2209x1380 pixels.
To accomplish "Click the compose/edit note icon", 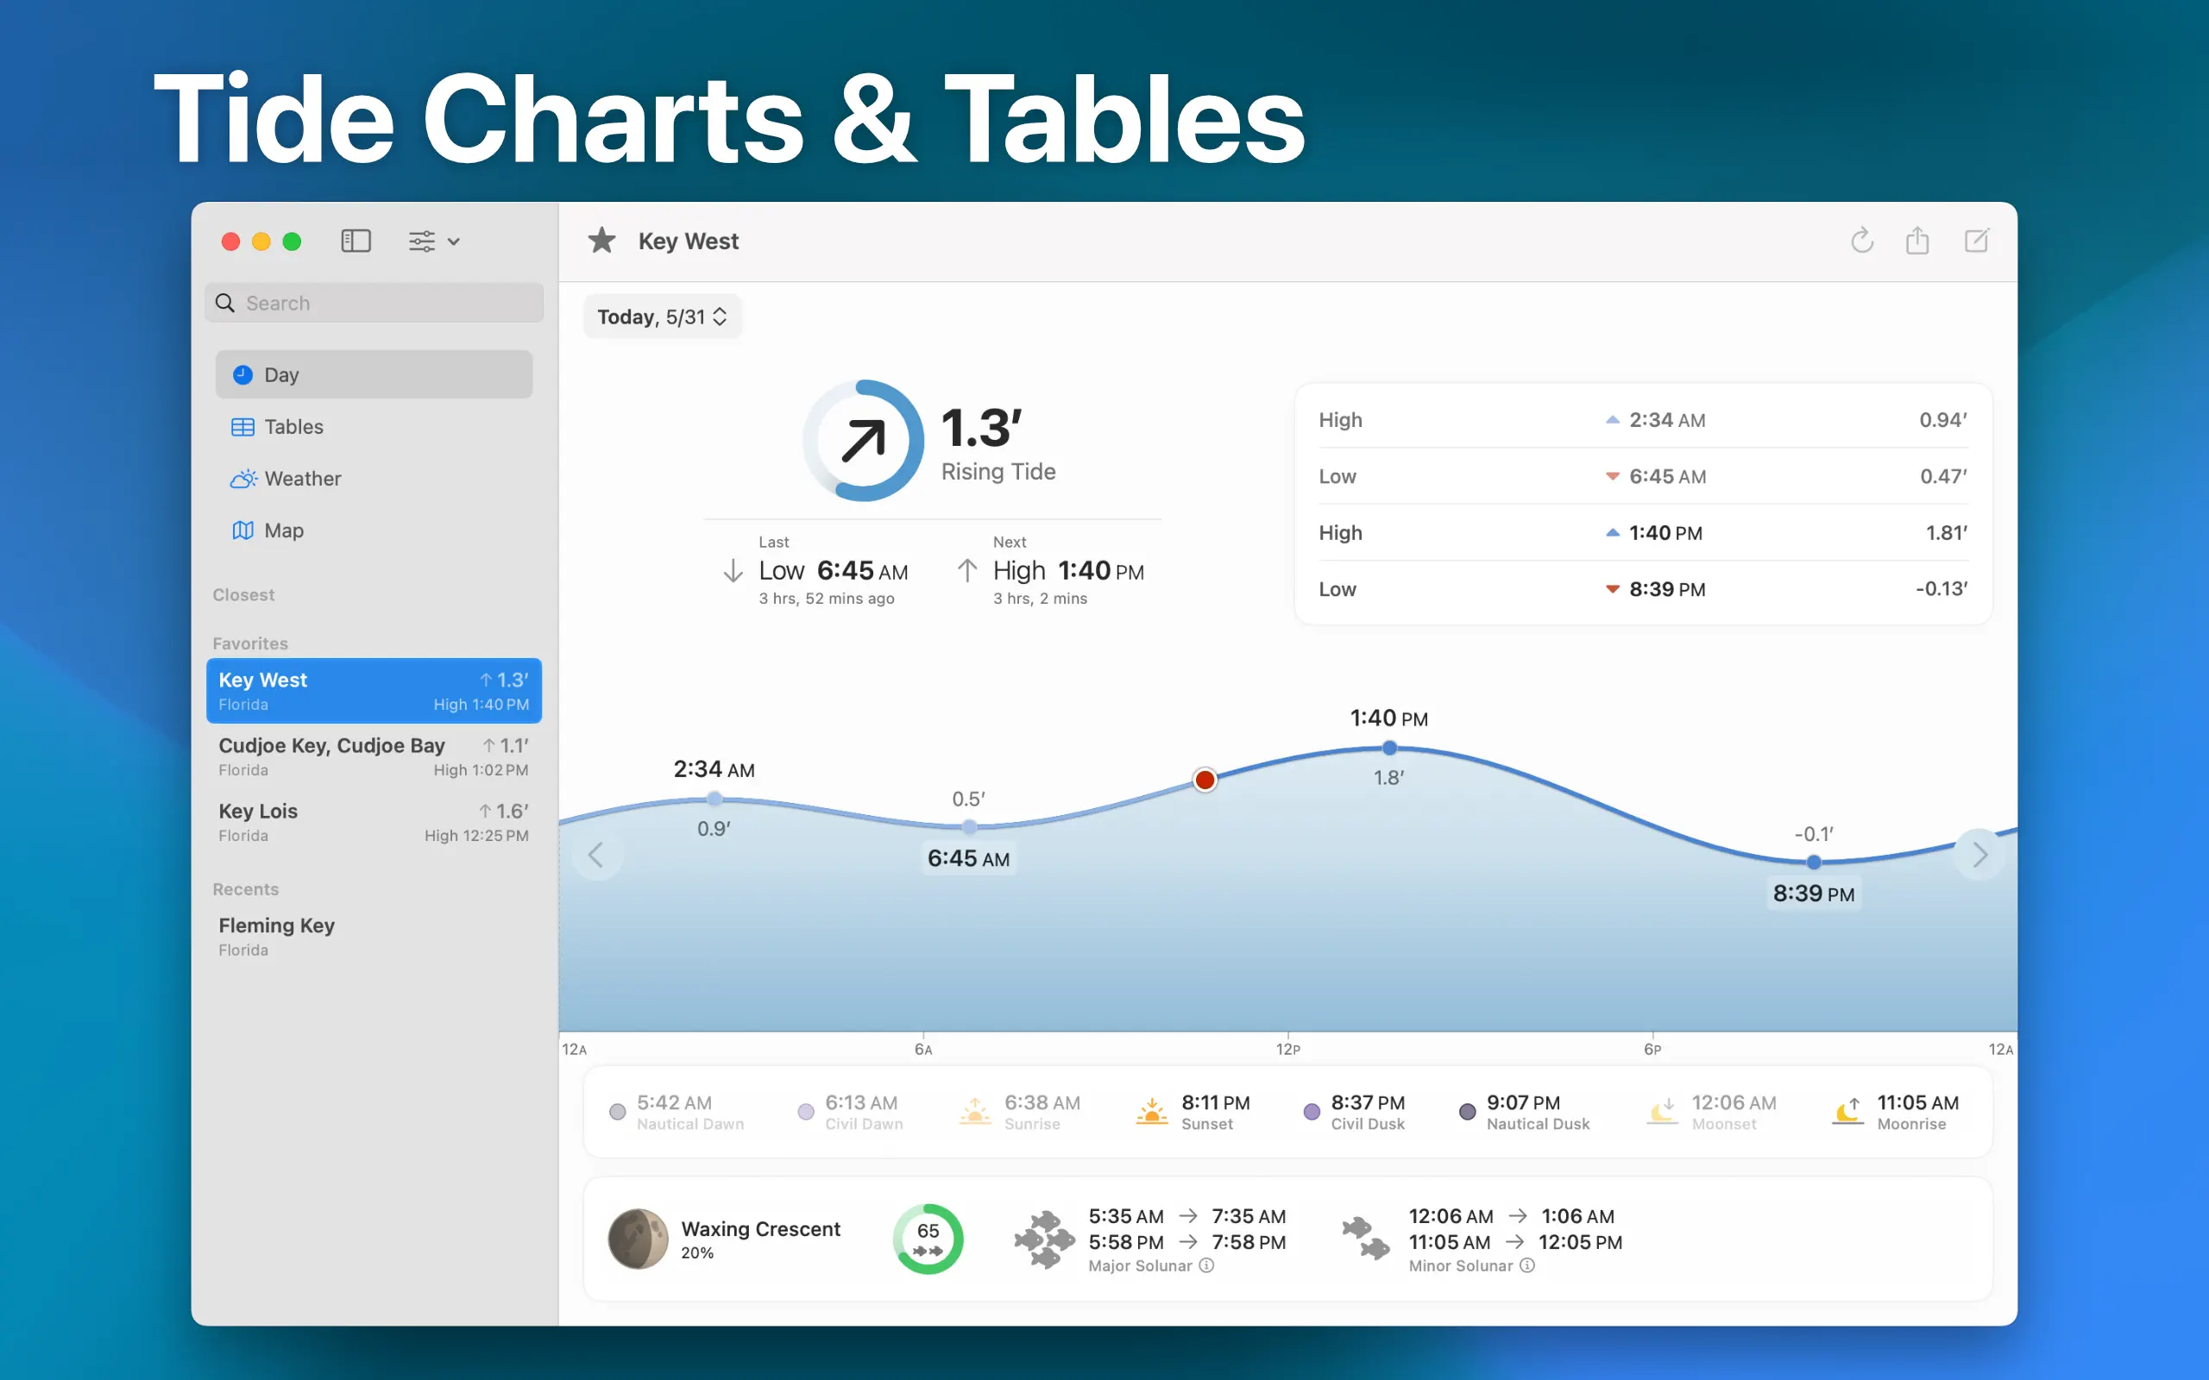I will pos(1975,241).
